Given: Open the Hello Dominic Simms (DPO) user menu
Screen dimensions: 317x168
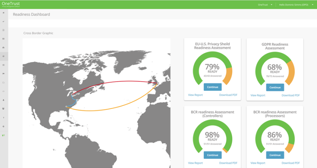Looking at the screenshot, I should 296,5.
